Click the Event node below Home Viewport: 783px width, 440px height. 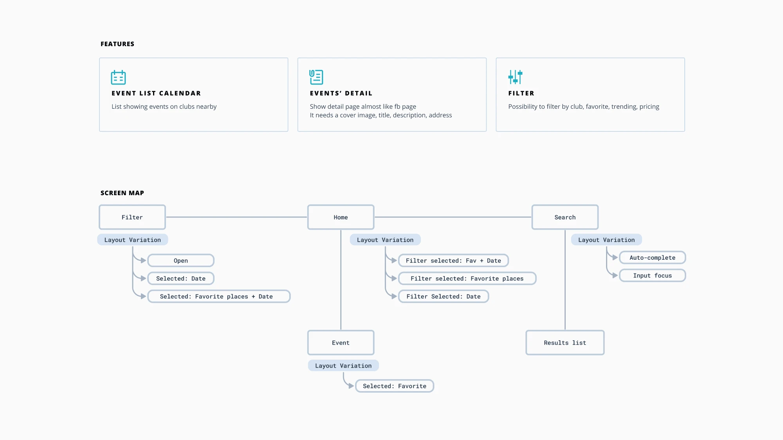click(341, 342)
